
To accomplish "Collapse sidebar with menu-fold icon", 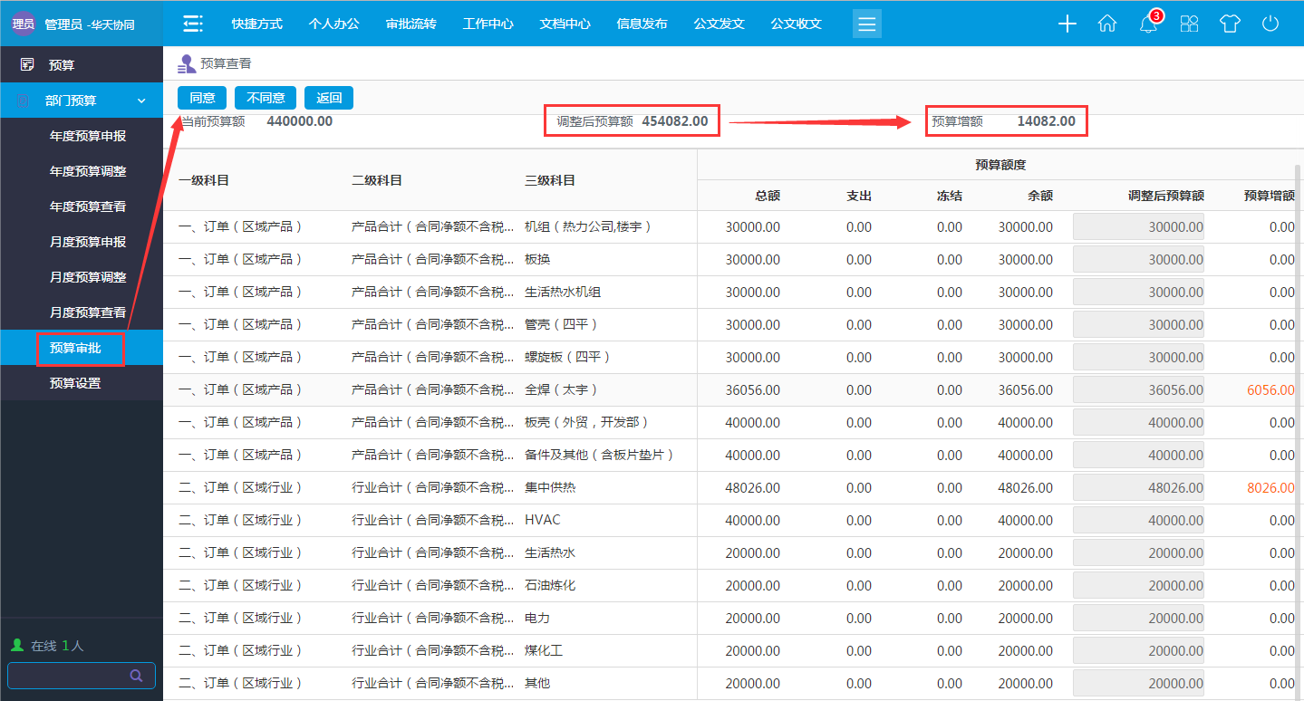I will click(x=192, y=24).
